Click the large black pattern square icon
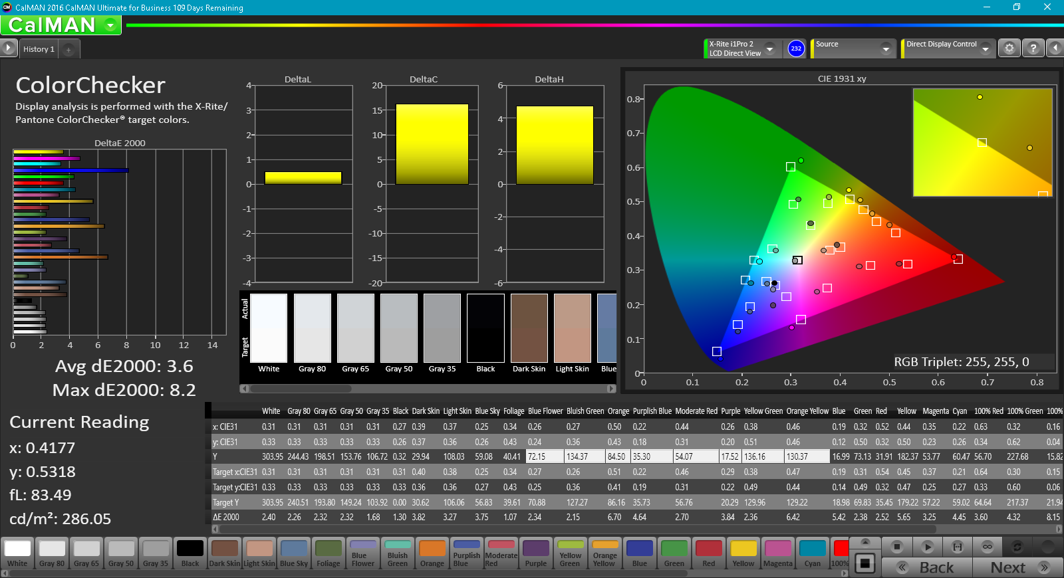The height and width of the screenshot is (578, 1064). click(865, 563)
